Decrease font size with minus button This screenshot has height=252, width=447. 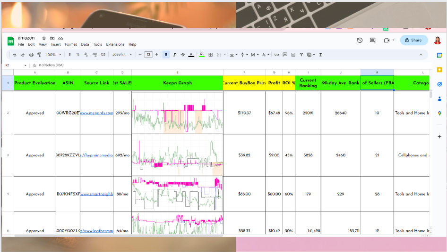pos(140,55)
